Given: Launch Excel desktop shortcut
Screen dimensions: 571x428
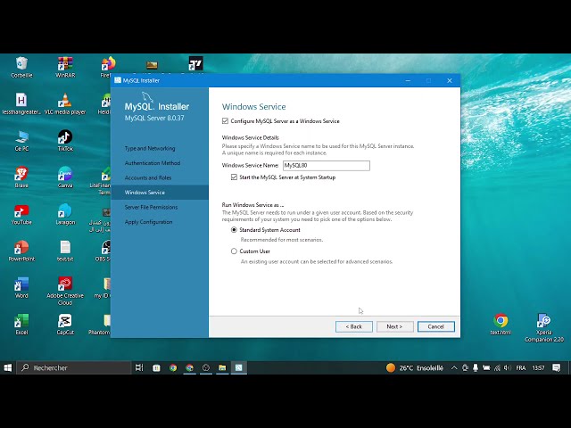Looking at the screenshot, I should point(21,325).
